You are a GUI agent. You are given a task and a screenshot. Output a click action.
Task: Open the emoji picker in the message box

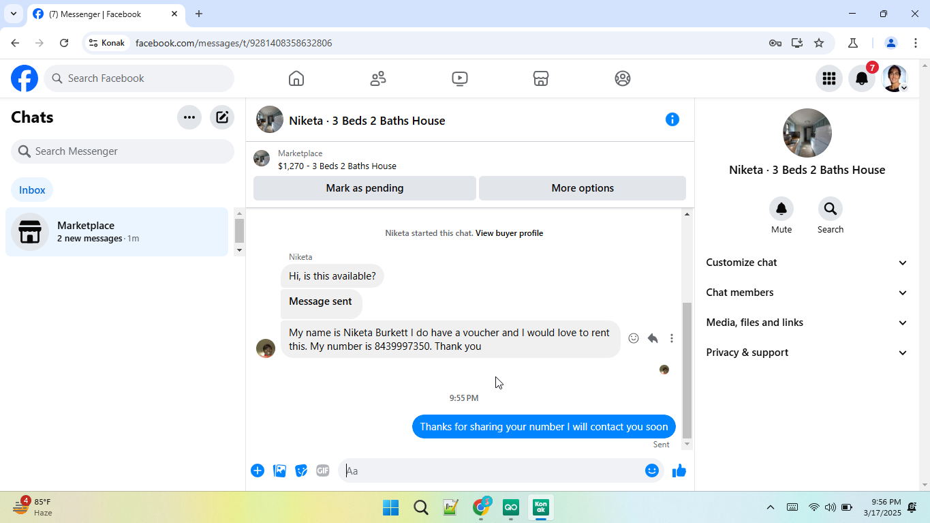pyautogui.click(x=652, y=470)
